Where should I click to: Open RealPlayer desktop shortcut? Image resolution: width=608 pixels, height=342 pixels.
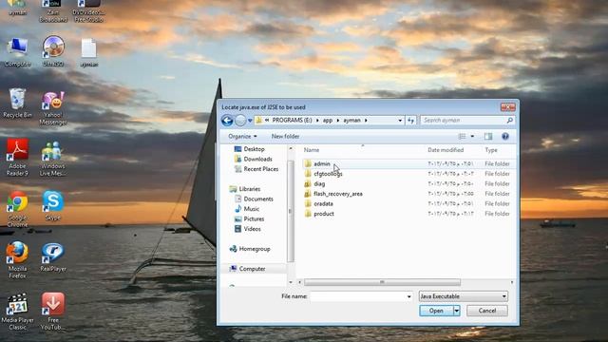(53, 257)
